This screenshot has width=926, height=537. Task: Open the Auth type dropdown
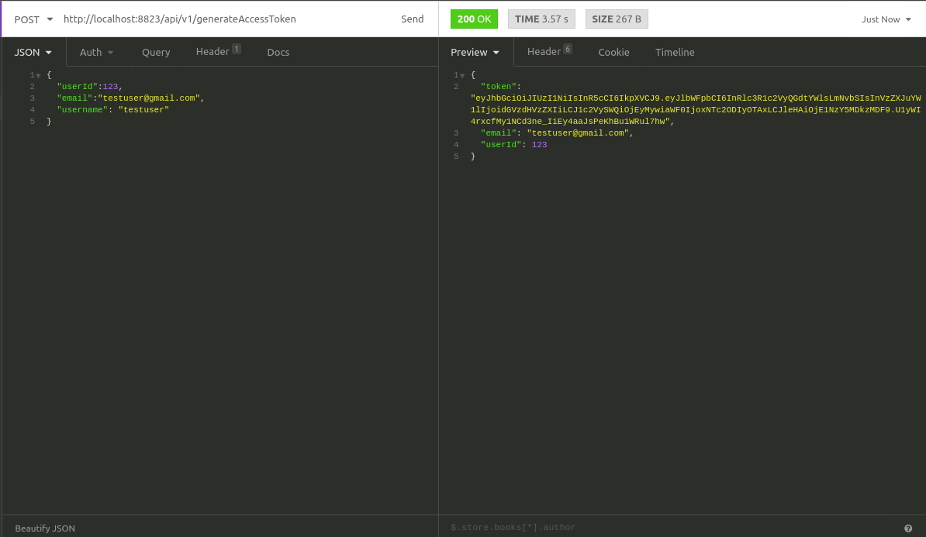pyautogui.click(x=96, y=52)
